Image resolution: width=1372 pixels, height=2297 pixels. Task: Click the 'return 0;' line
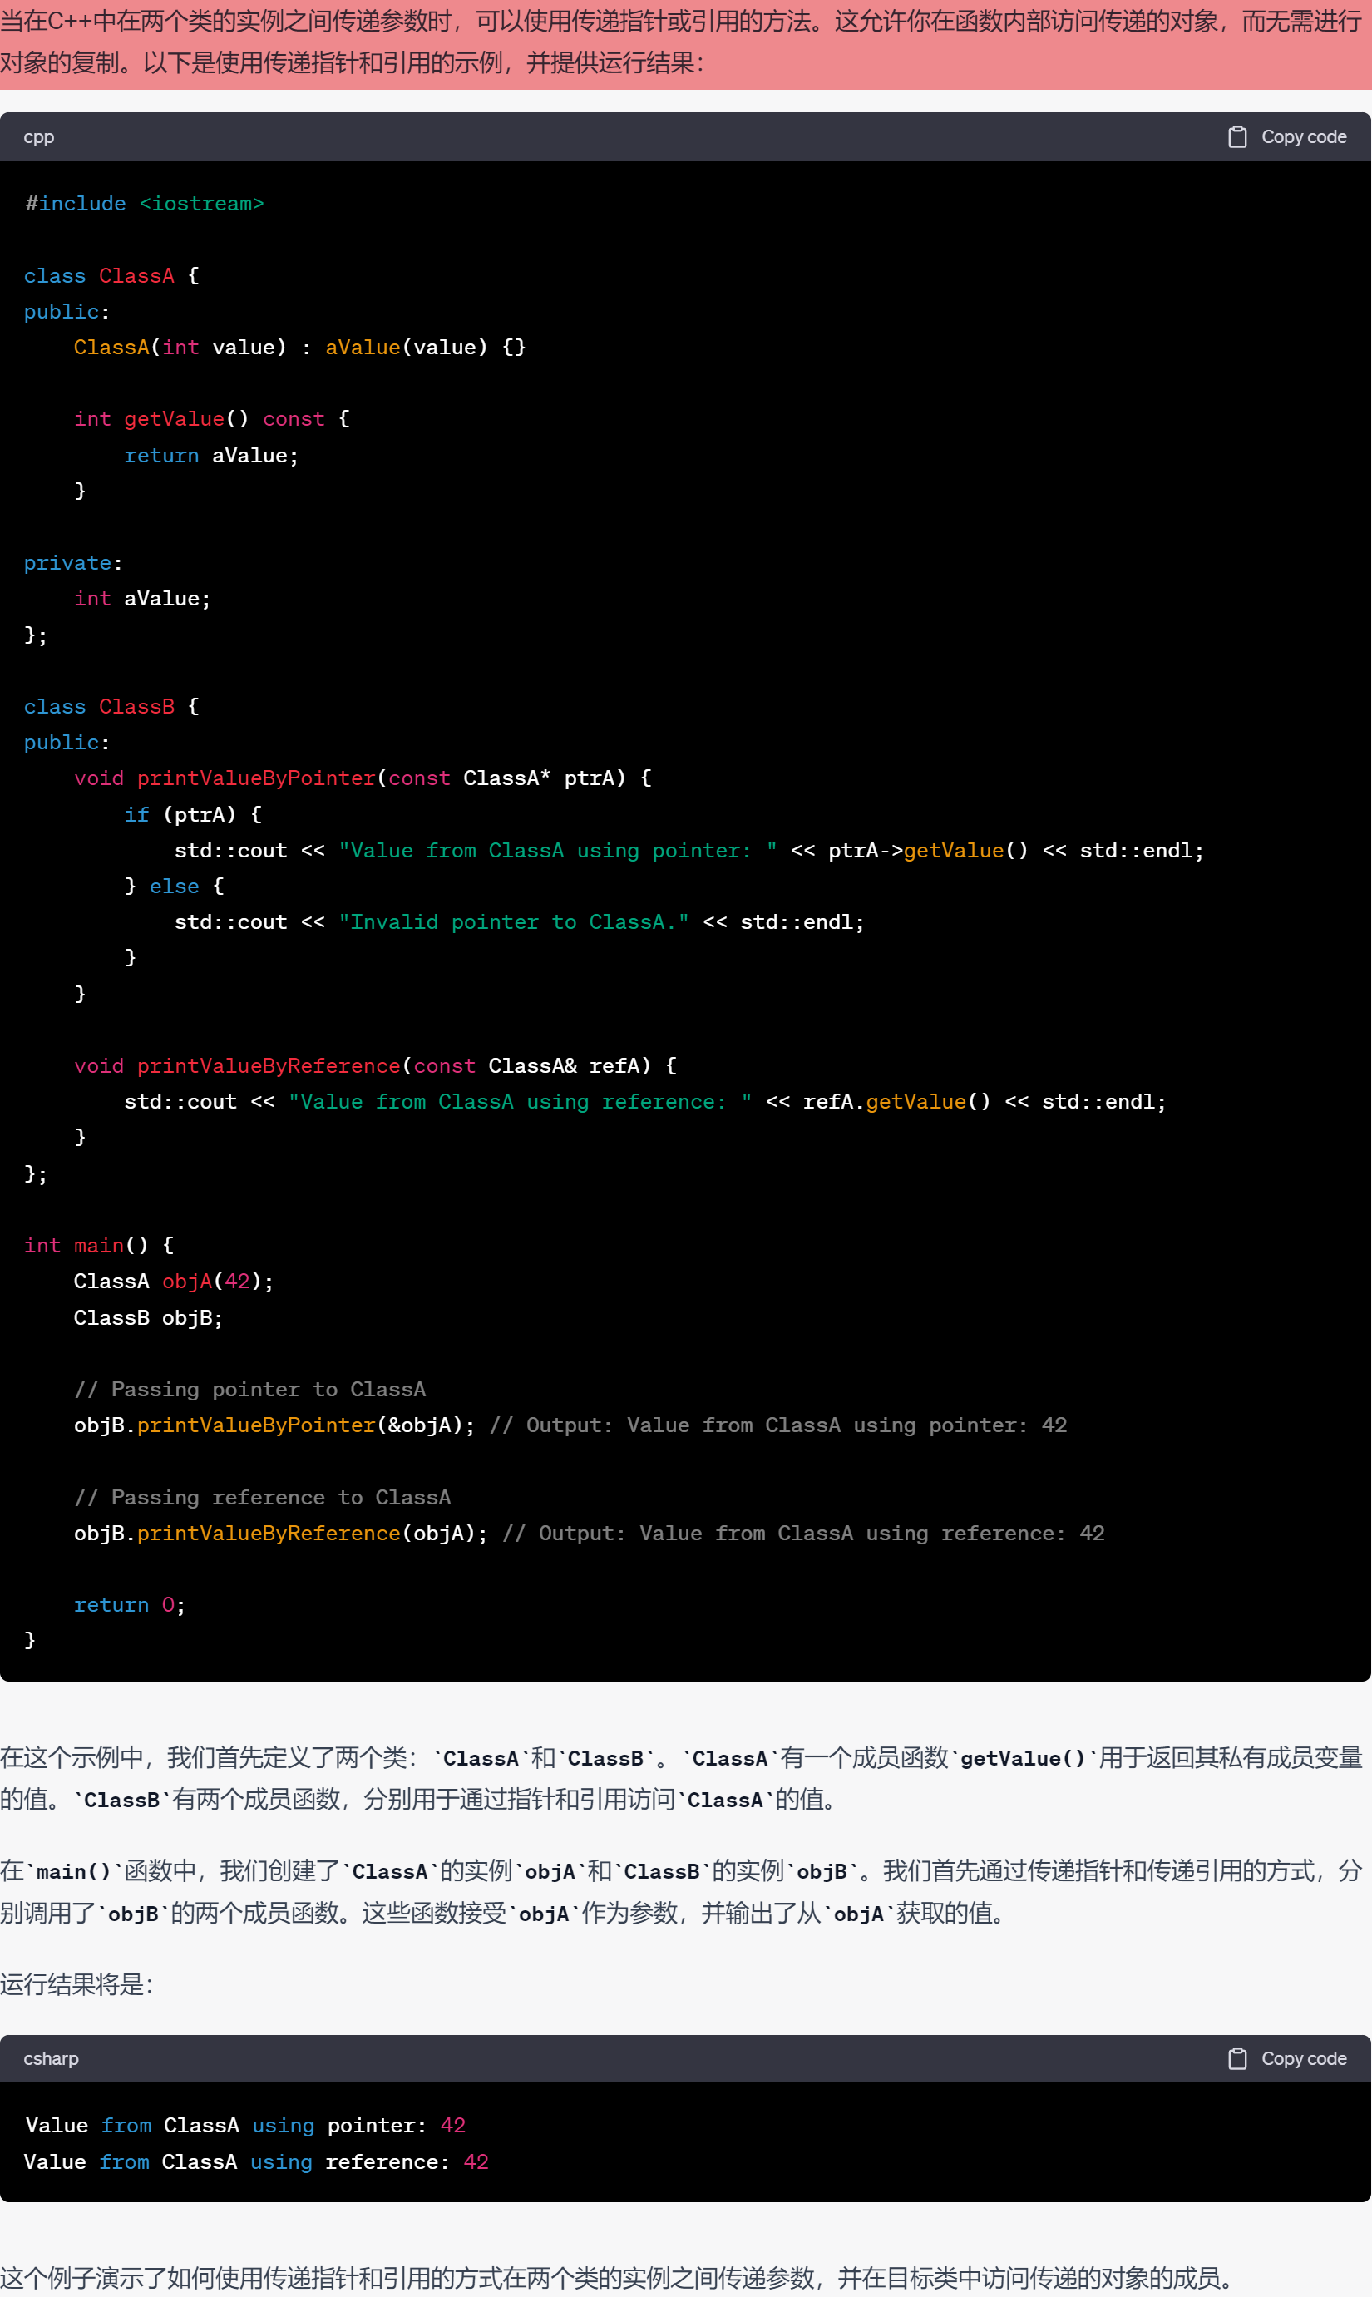(x=130, y=1605)
